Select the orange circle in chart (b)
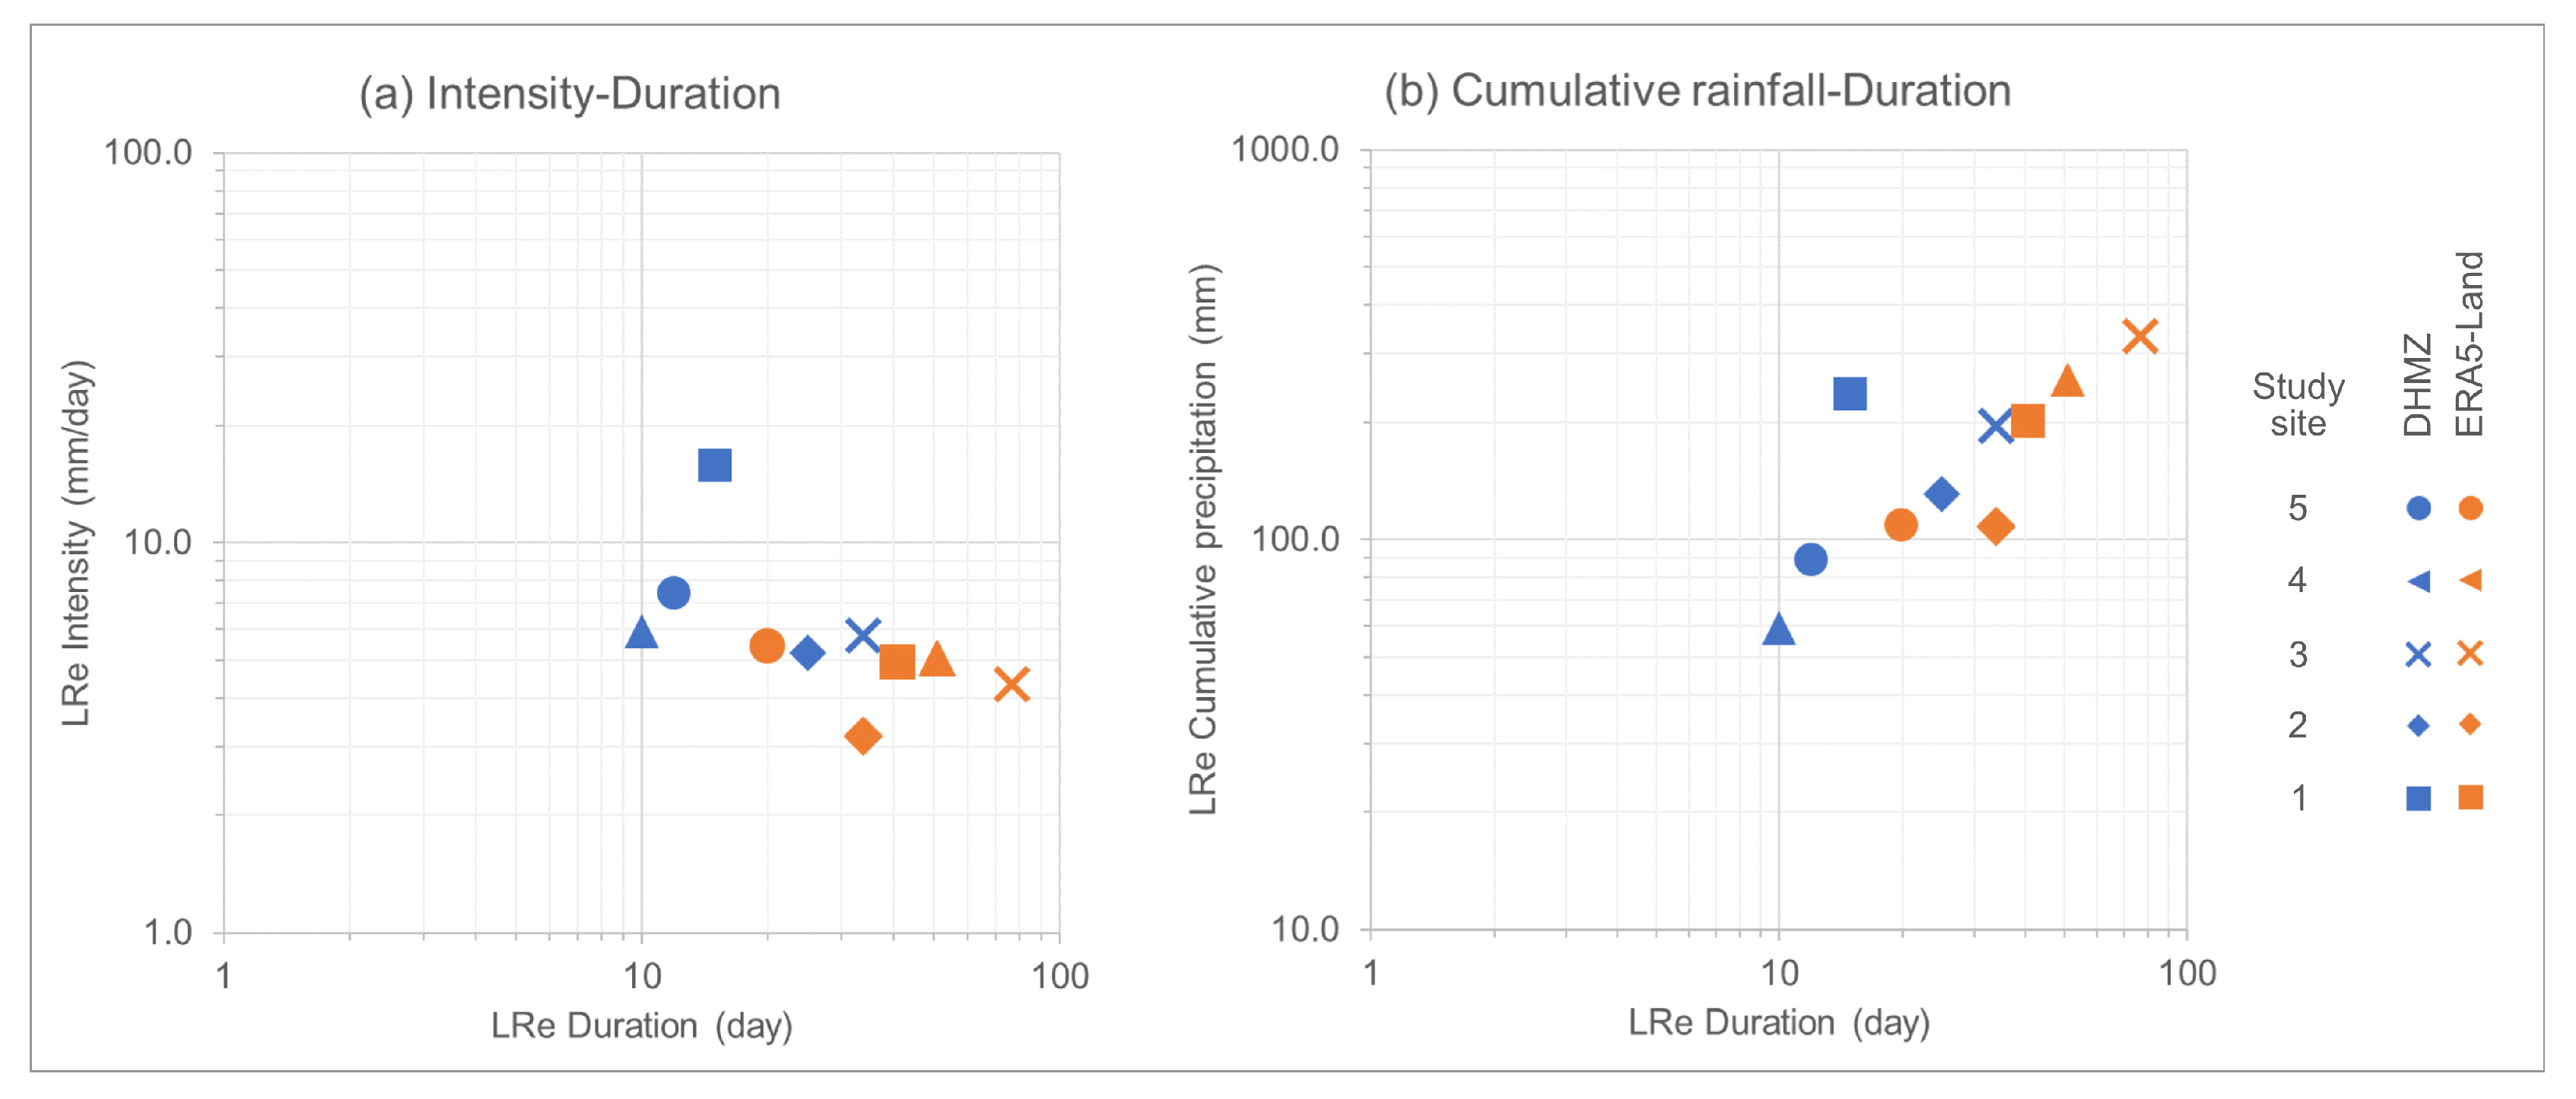The image size is (2576, 1099). pyautogui.click(x=1901, y=524)
